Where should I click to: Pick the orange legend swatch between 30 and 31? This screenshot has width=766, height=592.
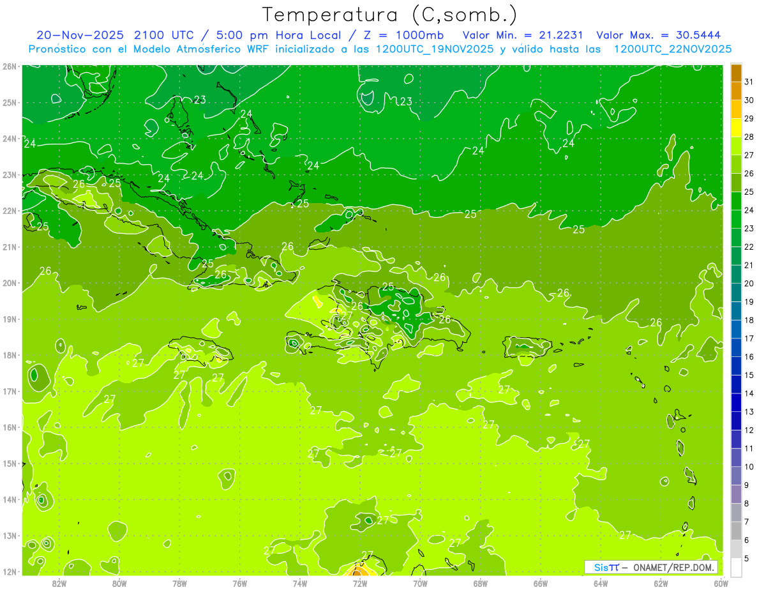point(737,91)
